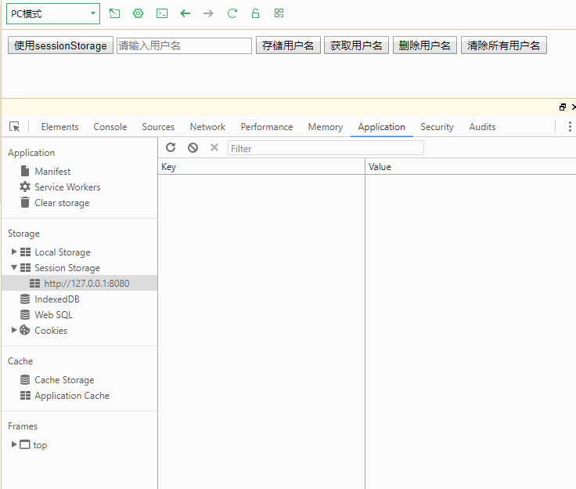
Task: Click the clear all circle-slash icon
Action: click(x=193, y=147)
